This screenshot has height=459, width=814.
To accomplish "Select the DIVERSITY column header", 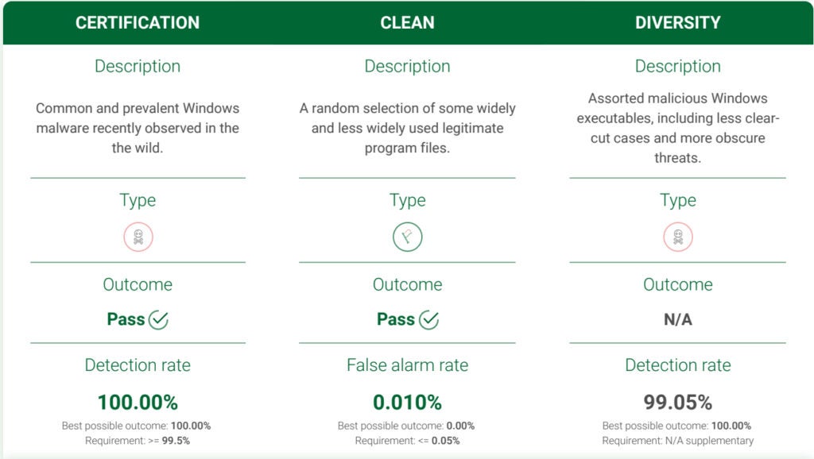I will 678,22.
